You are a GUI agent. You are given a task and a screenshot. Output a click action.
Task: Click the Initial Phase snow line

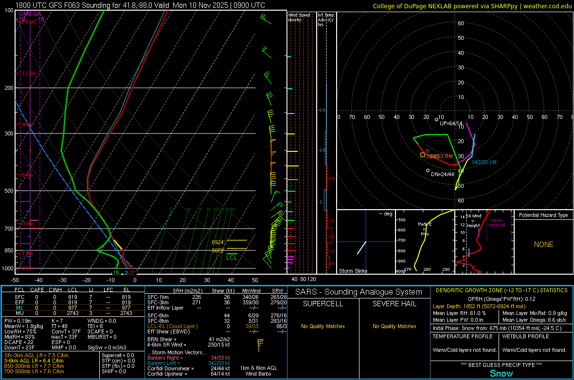[497, 328]
